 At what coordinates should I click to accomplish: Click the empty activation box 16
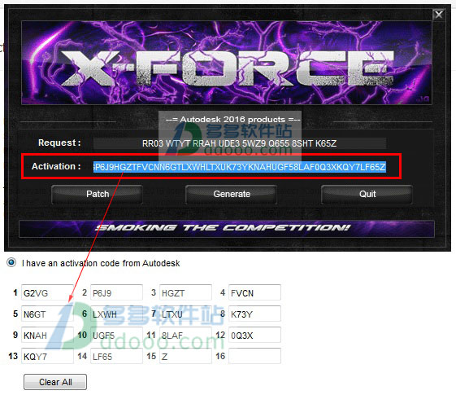254,356
